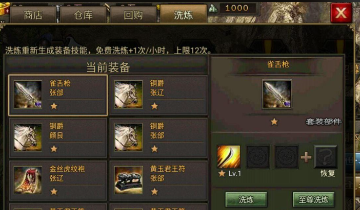This screenshot has width=360, height=210.
Task: Select the 铜爵 horse icon for 颜良
Action: (x=28, y=137)
